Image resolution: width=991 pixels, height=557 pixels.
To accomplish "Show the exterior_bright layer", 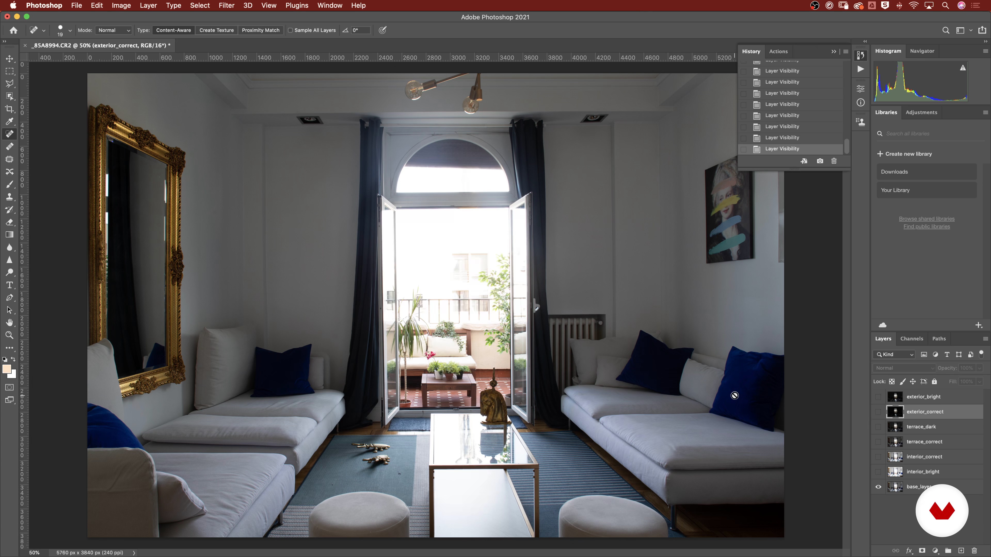I will (x=878, y=397).
